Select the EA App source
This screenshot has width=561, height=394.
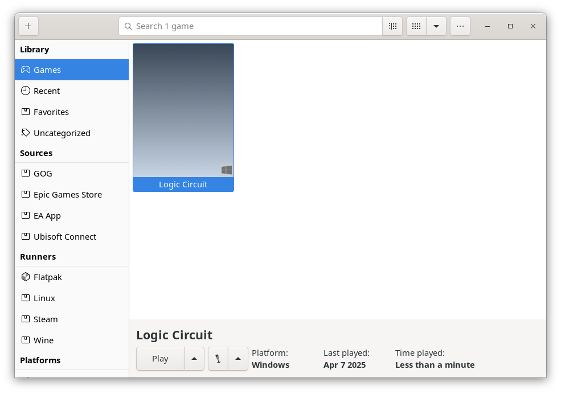72,216
